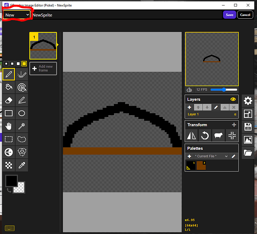Image resolution: width=257 pixels, height=234 pixels.
Task: Click the Rotate transform icon
Action: pos(205,136)
